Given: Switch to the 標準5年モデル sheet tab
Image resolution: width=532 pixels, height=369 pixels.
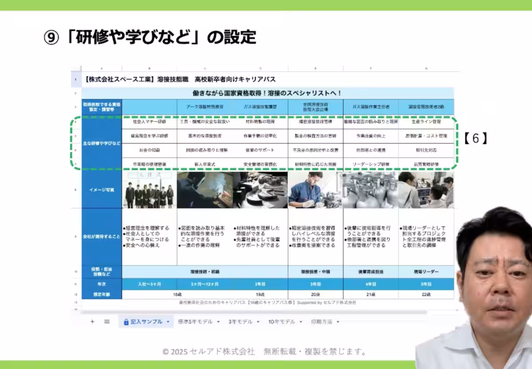Looking at the screenshot, I should pyautogui.click(x=194, y=320).
